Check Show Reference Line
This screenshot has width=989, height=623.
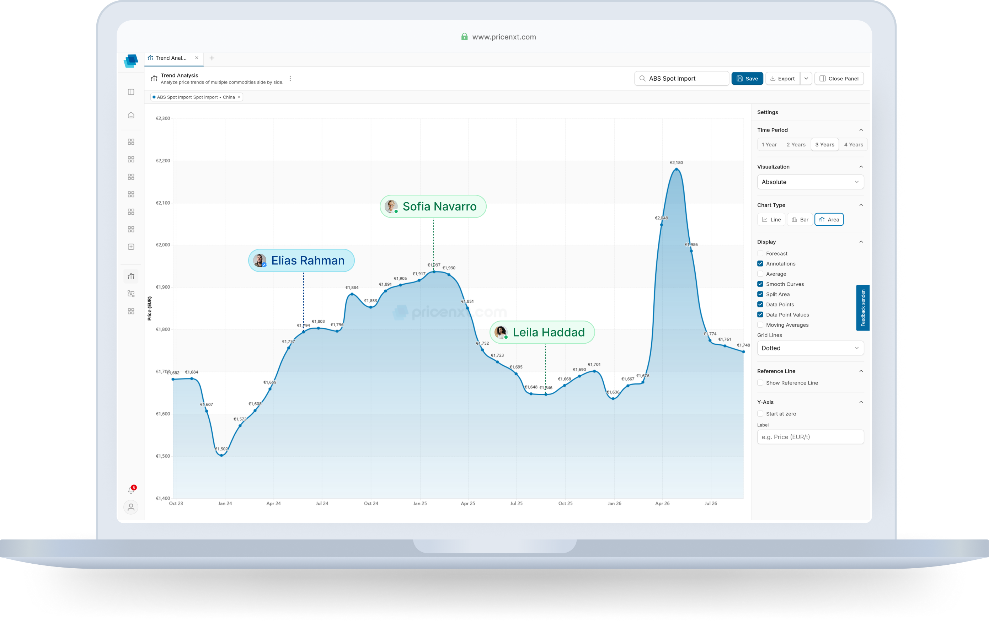760,383
